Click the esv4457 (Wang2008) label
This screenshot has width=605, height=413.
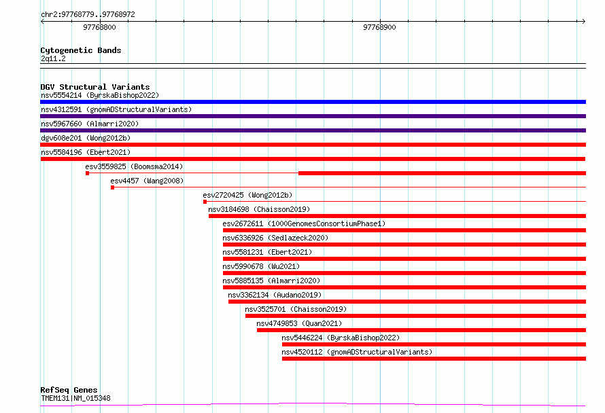[147, 181]
